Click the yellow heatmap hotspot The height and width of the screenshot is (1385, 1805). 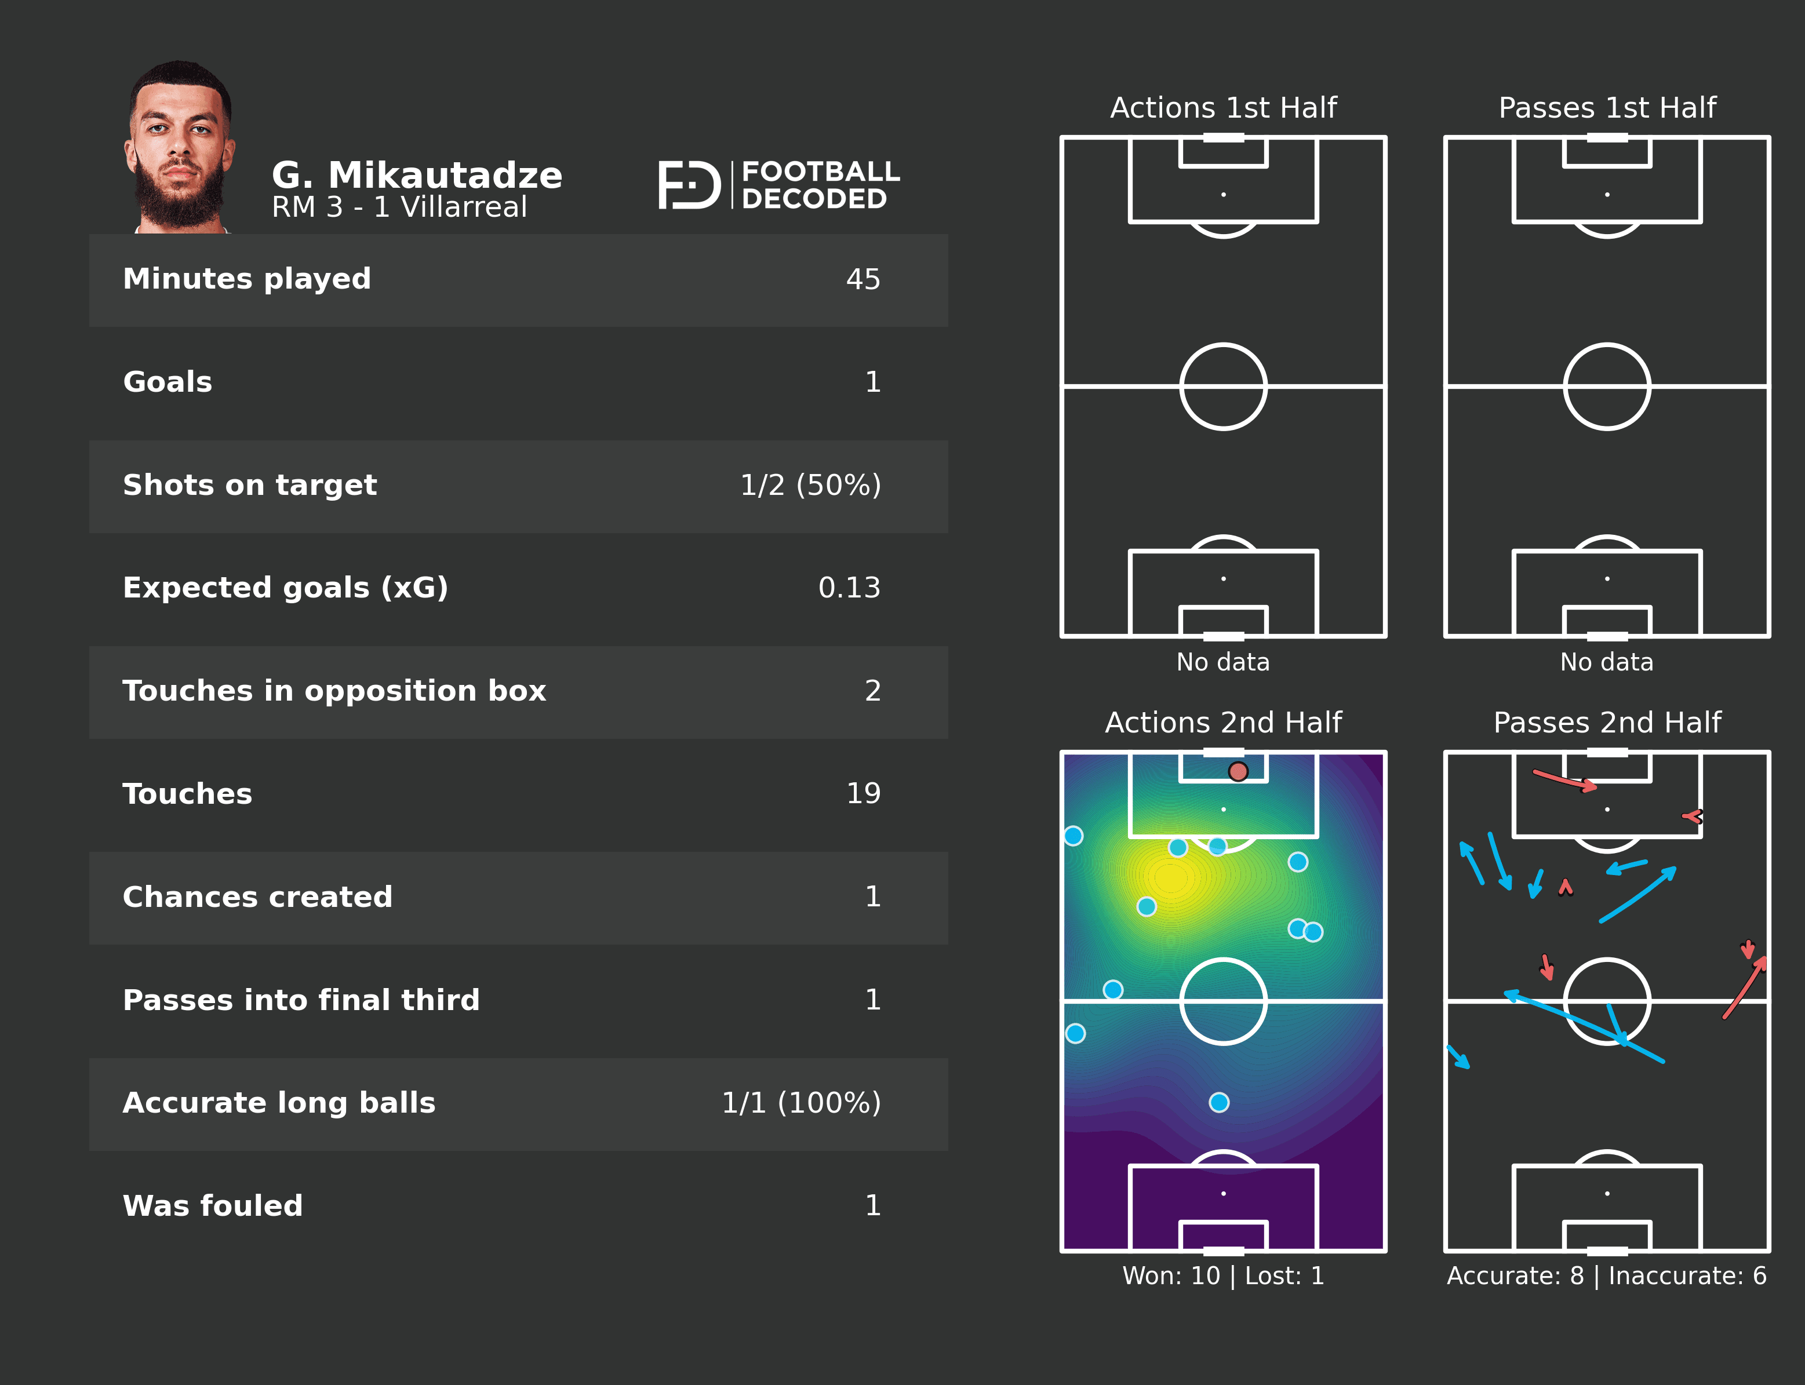point(1171,877)
